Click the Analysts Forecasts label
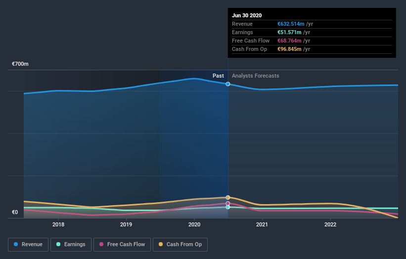The width and height of the screenshot is (406, 259). point(256,76)
